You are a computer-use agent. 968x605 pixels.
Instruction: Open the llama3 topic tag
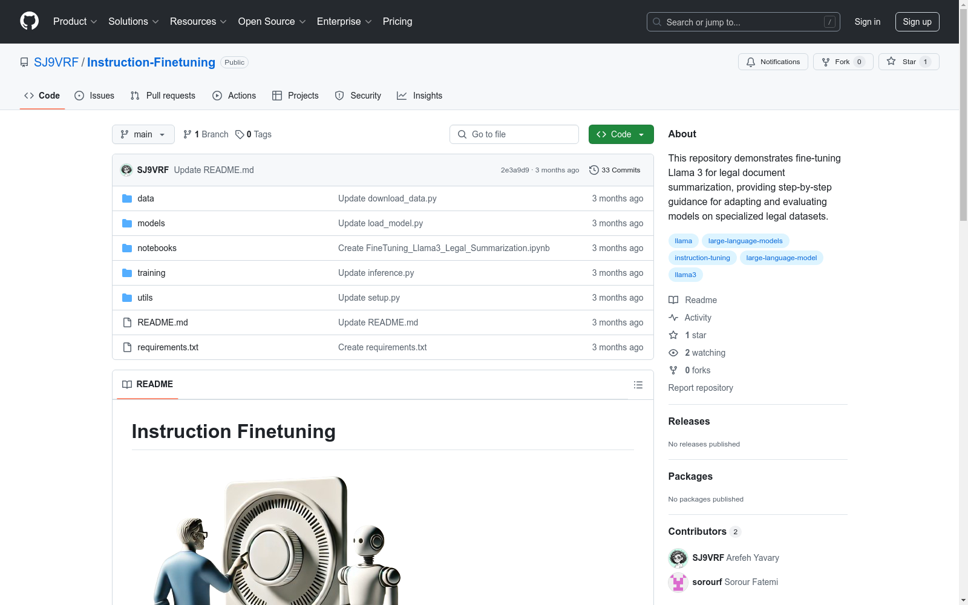[685, 275]
